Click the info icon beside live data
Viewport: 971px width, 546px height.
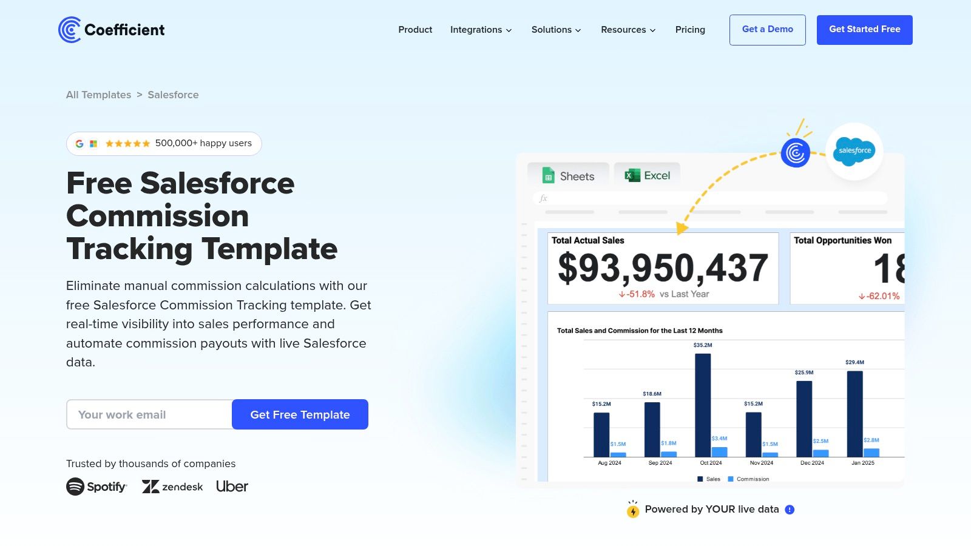point(790,510)
